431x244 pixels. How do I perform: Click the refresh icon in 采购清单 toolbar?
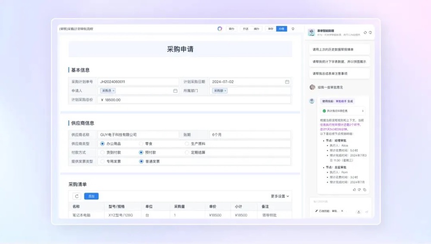(x=77, y=196)
